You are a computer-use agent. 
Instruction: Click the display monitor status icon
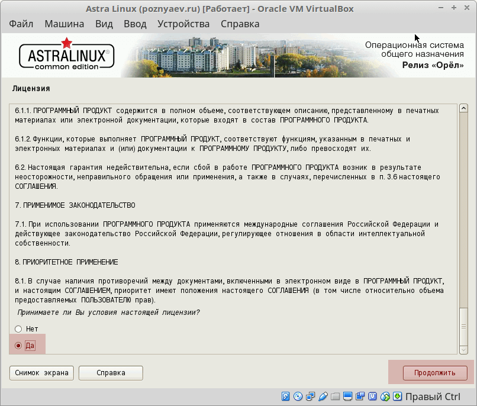coord(348,397)
